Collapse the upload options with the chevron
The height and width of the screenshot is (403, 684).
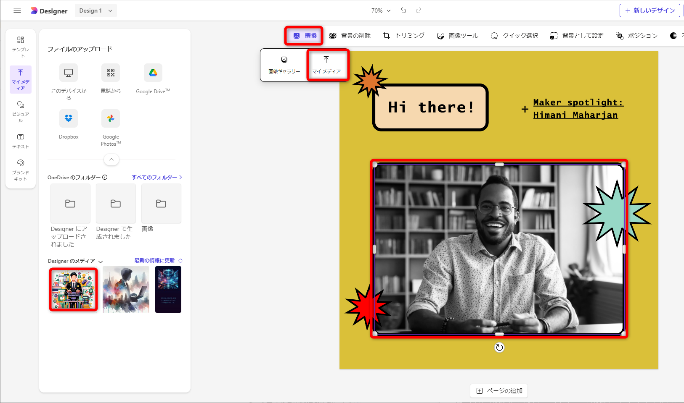pos(111,160)
